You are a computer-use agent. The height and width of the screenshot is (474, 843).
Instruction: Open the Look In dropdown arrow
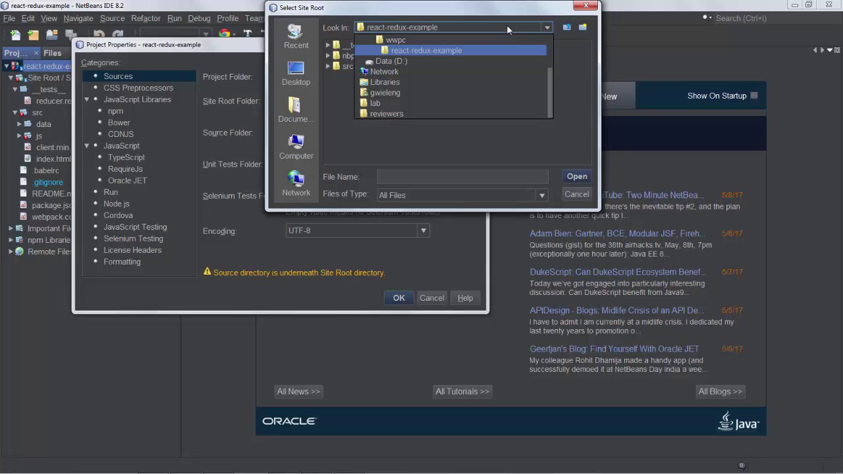click(547, 28)
